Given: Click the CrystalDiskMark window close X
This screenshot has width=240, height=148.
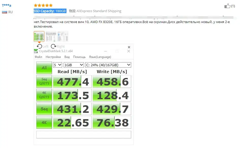Looking at the screenshot, I should [129, 51].
